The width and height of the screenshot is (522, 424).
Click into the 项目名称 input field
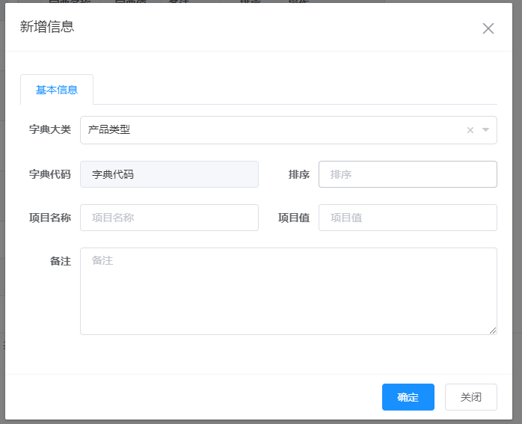169,218
